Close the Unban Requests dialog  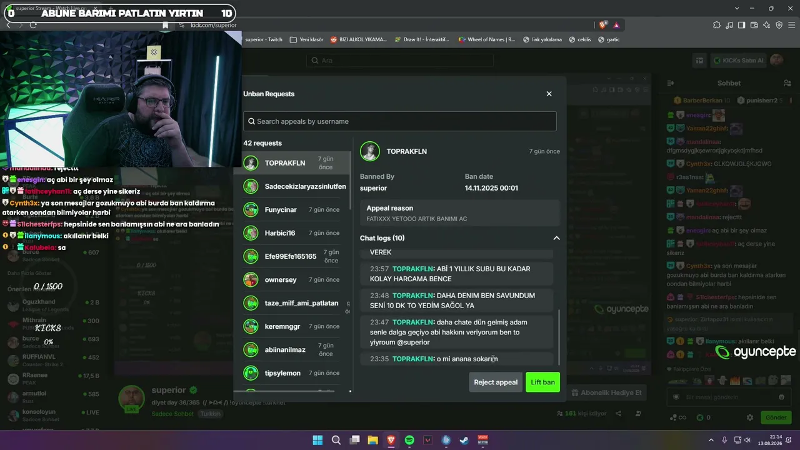coord(549,94)
